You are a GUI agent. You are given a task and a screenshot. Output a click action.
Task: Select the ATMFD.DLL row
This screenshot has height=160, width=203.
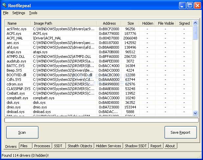coord(99,57)
